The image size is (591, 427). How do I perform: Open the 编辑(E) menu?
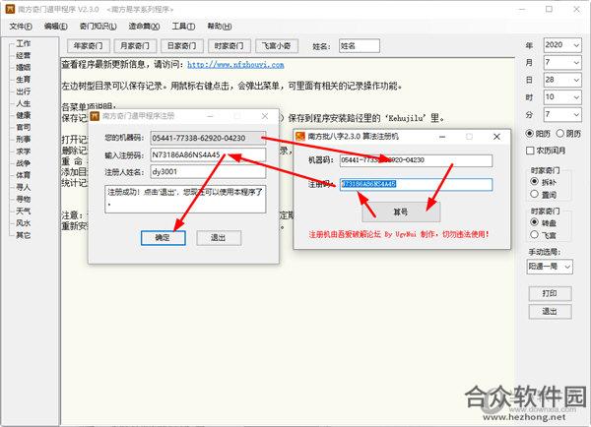coord(56,27)
